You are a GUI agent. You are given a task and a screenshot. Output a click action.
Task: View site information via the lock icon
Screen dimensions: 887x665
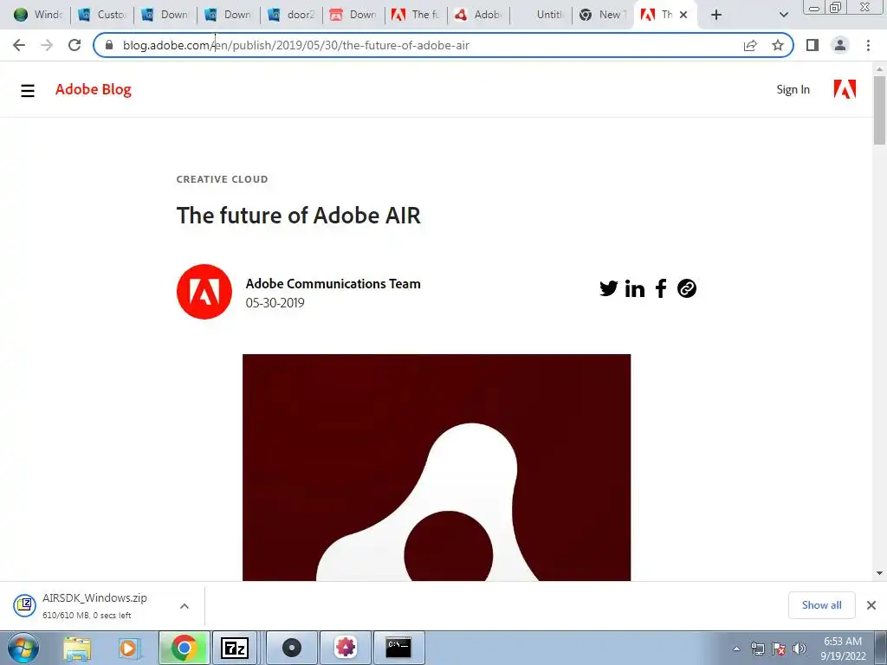pyautogui.click(x=109, y=45)
